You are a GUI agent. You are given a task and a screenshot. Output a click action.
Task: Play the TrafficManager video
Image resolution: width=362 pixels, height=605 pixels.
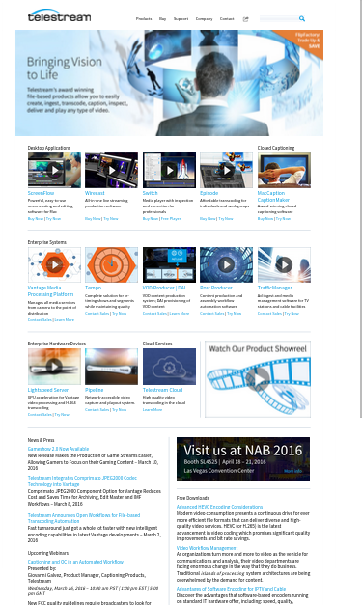coord(284,264)
